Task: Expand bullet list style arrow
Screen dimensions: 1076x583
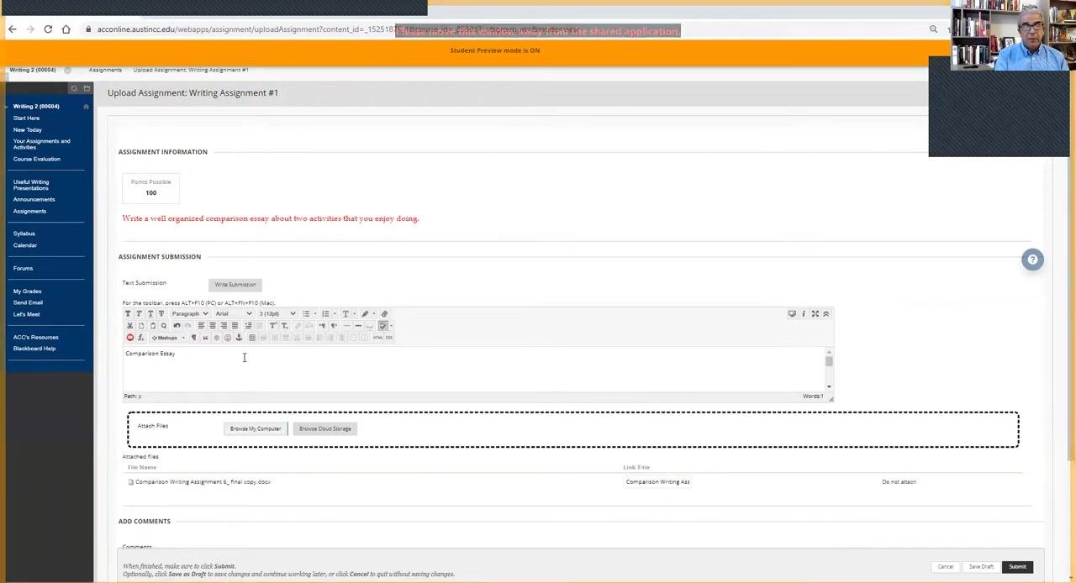Action: (x=315, y=313)
